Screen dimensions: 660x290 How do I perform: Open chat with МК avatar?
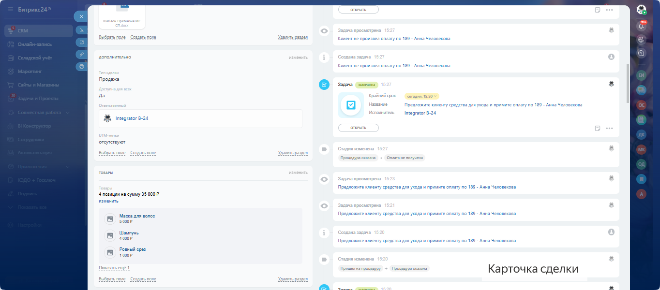coord(642,149)
